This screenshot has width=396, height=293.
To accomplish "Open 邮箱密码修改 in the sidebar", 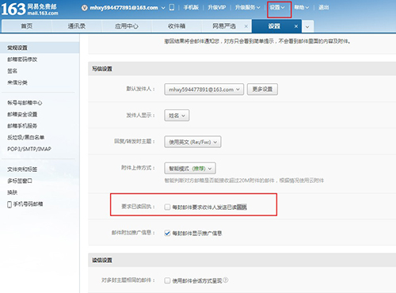I will tap(22, 59).
